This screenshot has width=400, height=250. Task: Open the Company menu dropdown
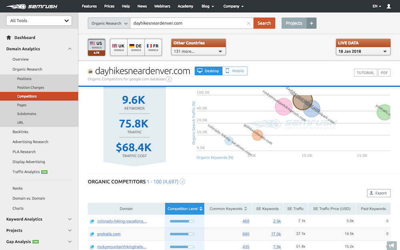[x=234, y=6]
